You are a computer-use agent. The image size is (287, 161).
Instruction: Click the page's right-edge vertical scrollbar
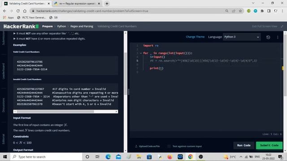(x=285, y=65)
